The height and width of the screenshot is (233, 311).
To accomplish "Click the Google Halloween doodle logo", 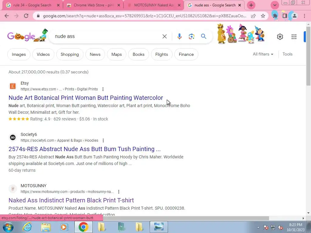I will point(28,36).
